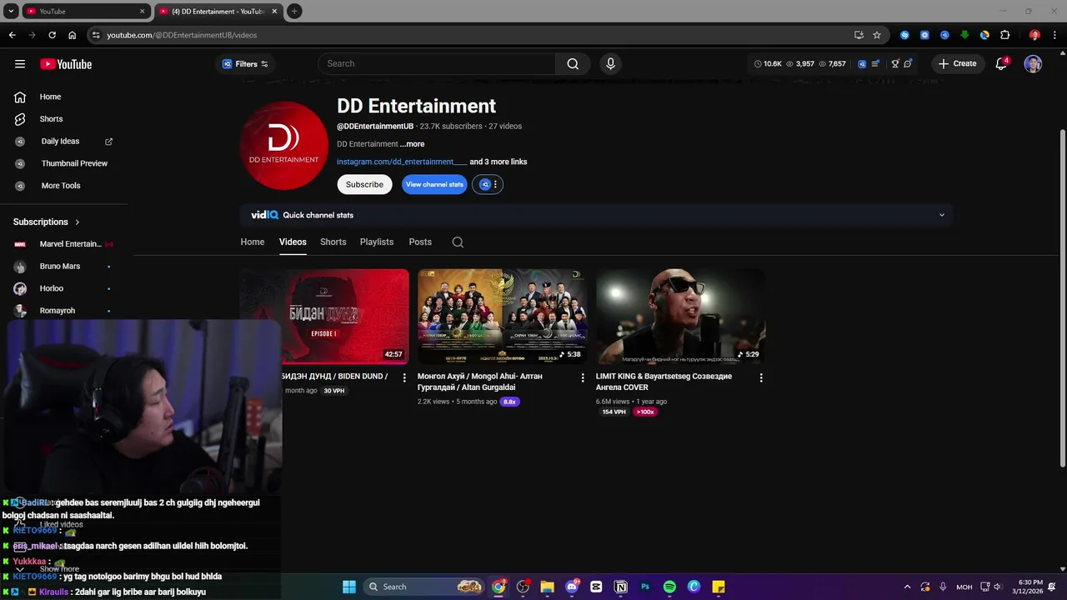Open the vidIQ trophy icon
Screen dimensions: 1067x600
[895, 64]
